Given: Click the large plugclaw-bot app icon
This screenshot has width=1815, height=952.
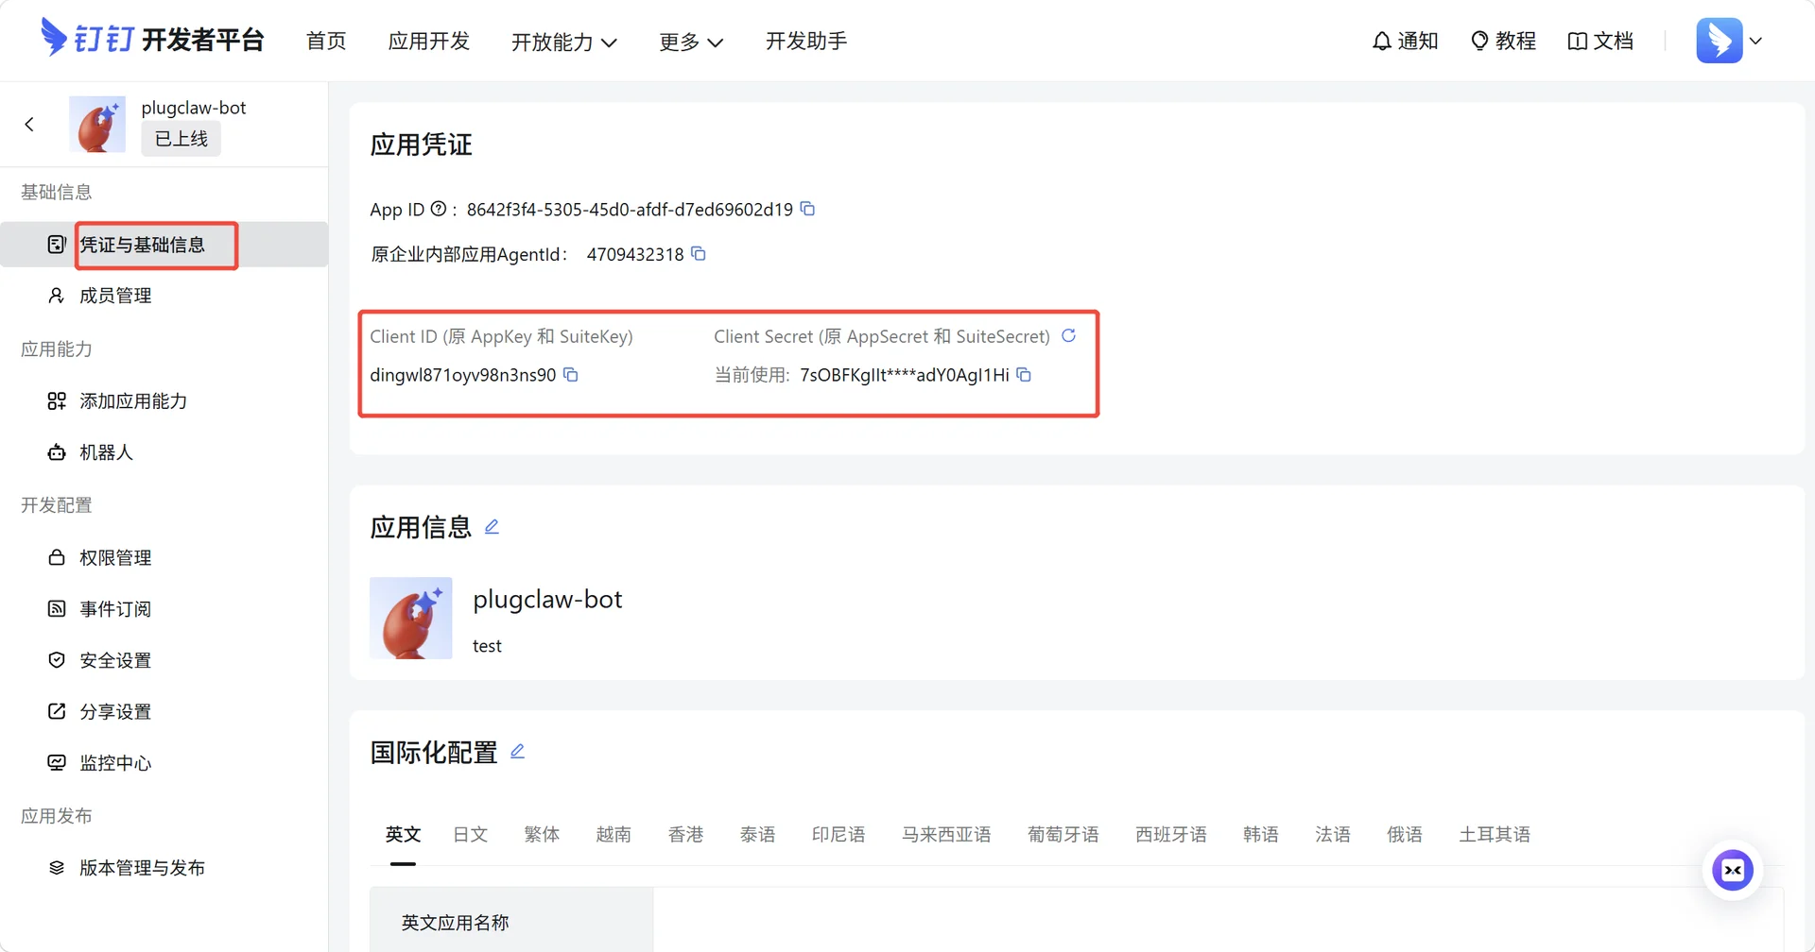Looking at the screenshot, I should pos(411,618).
